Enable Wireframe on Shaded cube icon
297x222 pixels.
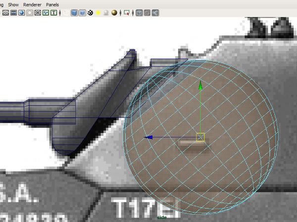click(82, 13)
